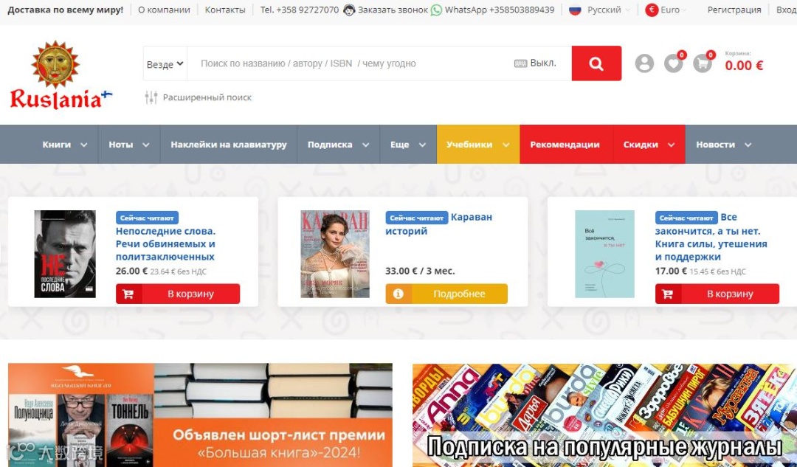This screenshot has height=467, width=797.
Task: Open the wishlist heart icon
Action: 674,63
